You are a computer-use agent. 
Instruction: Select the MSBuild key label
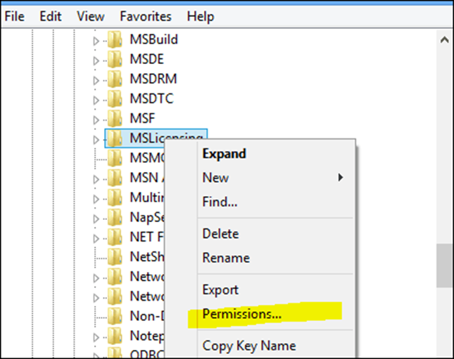[153, 39]
